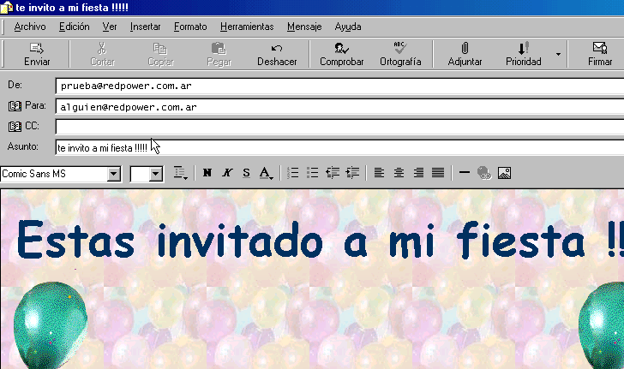Undo last action with Deshacer

[x=277, y=54]
